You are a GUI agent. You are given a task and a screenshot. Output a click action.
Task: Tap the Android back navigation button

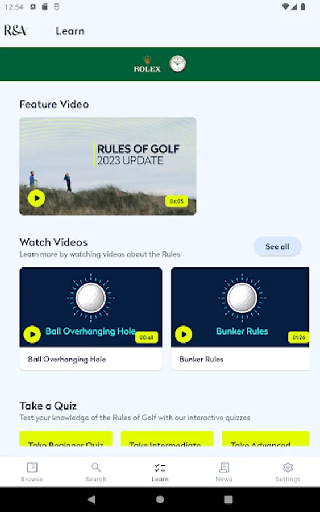click(92, 499)
